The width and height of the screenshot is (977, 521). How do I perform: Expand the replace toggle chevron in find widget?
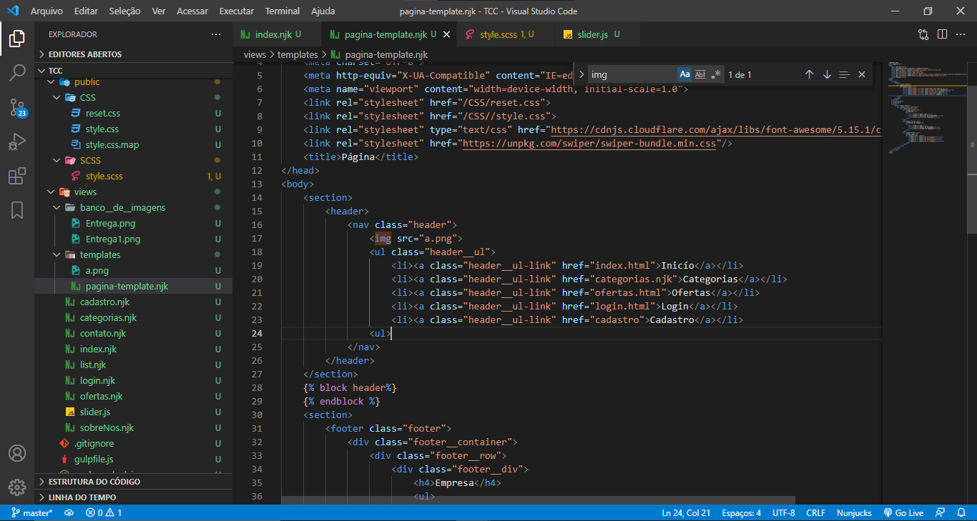581,74
